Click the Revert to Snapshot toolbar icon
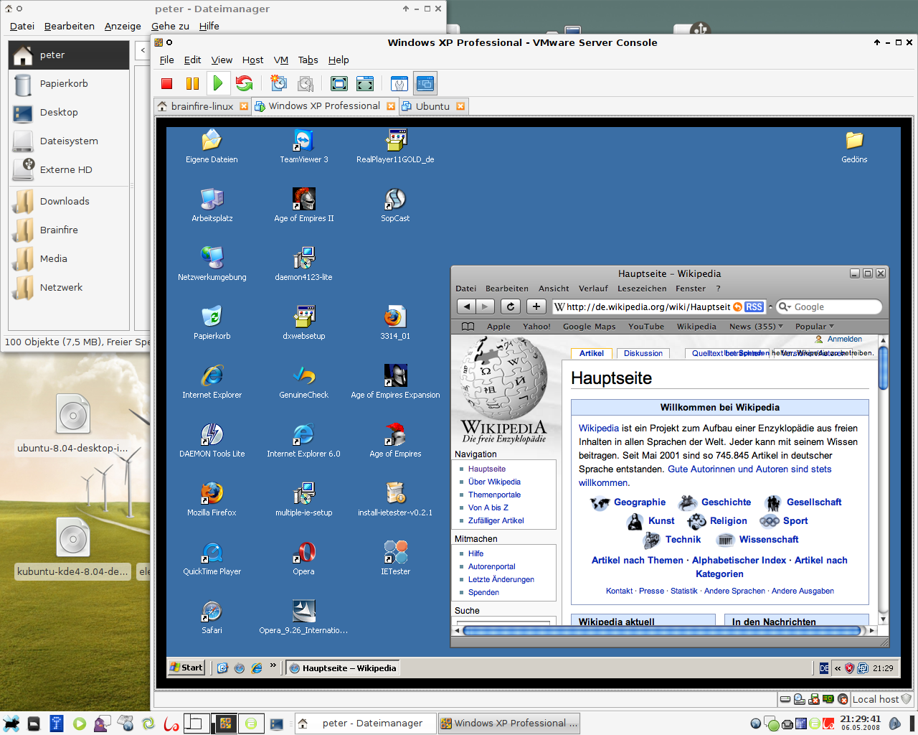918x735 pixels. [x=306, y=83]
